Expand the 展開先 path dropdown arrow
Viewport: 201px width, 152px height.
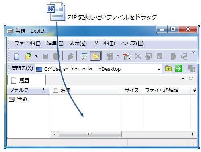point(159,69)
